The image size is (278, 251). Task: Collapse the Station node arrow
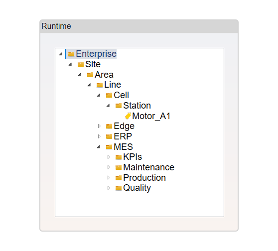coord(108,106)
